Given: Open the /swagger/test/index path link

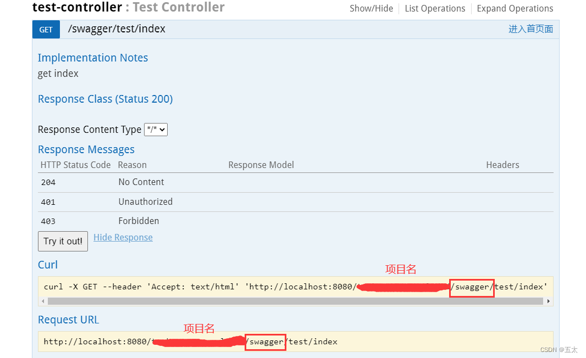Looking at the screenshot, I should coord(117,29).
